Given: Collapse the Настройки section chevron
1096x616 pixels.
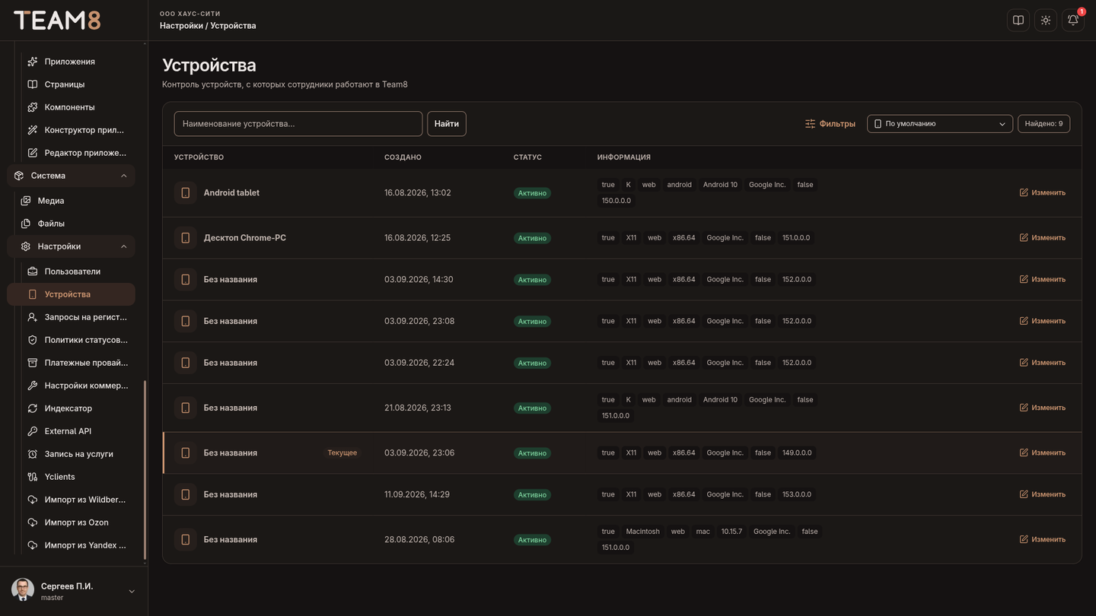Looking at the screenshot, I should (x=124, y=246).
